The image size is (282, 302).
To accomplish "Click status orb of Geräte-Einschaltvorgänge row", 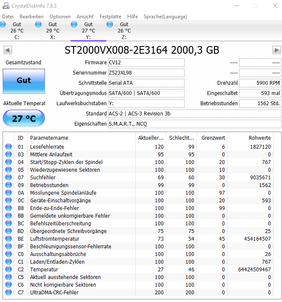I will click(9, 201).
